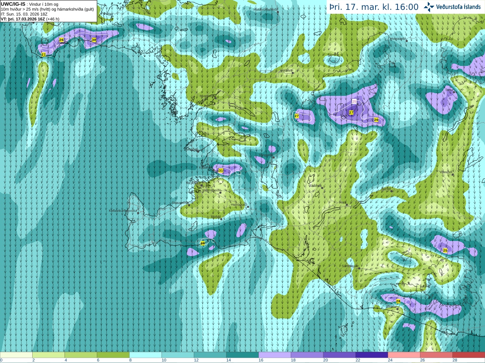Click the Holtavörðuheiði station label
The height and width of the screenshot is (363, 485).
click(266, 9)
